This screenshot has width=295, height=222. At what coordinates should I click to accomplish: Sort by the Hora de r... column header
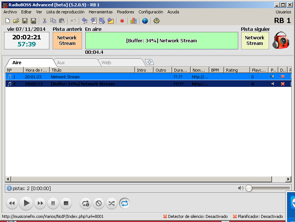(x=36, y=70)
